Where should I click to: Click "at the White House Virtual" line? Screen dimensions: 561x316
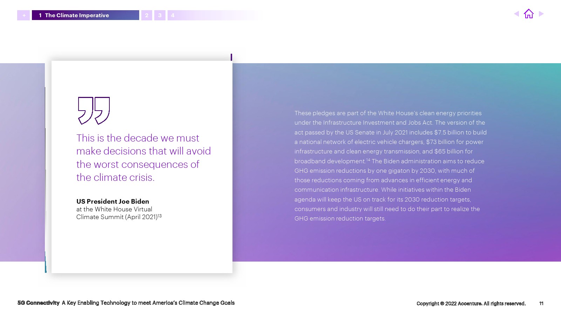coord(114,209)
